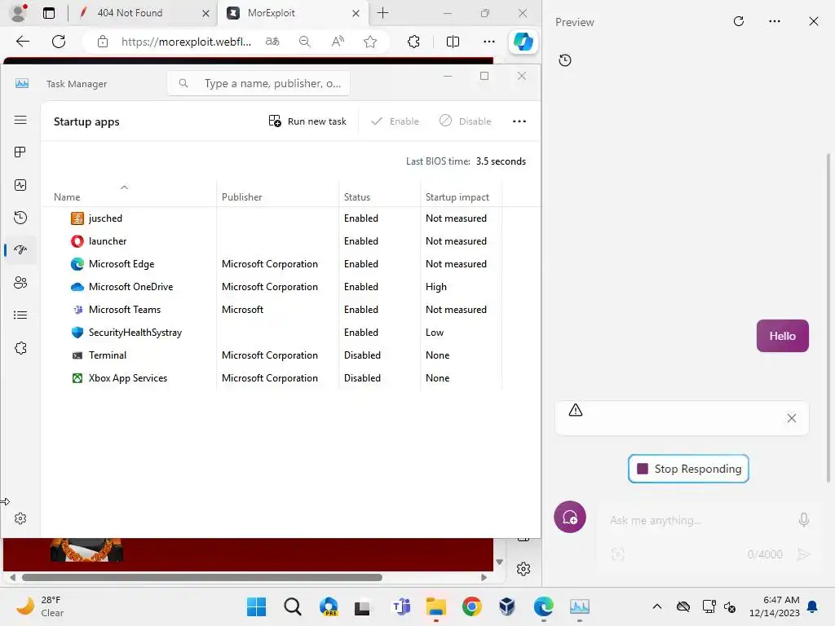Viewport: 835px width, 626px height.
Task: Open Task Manager settings gear
Action: click(x=20, y=518)
